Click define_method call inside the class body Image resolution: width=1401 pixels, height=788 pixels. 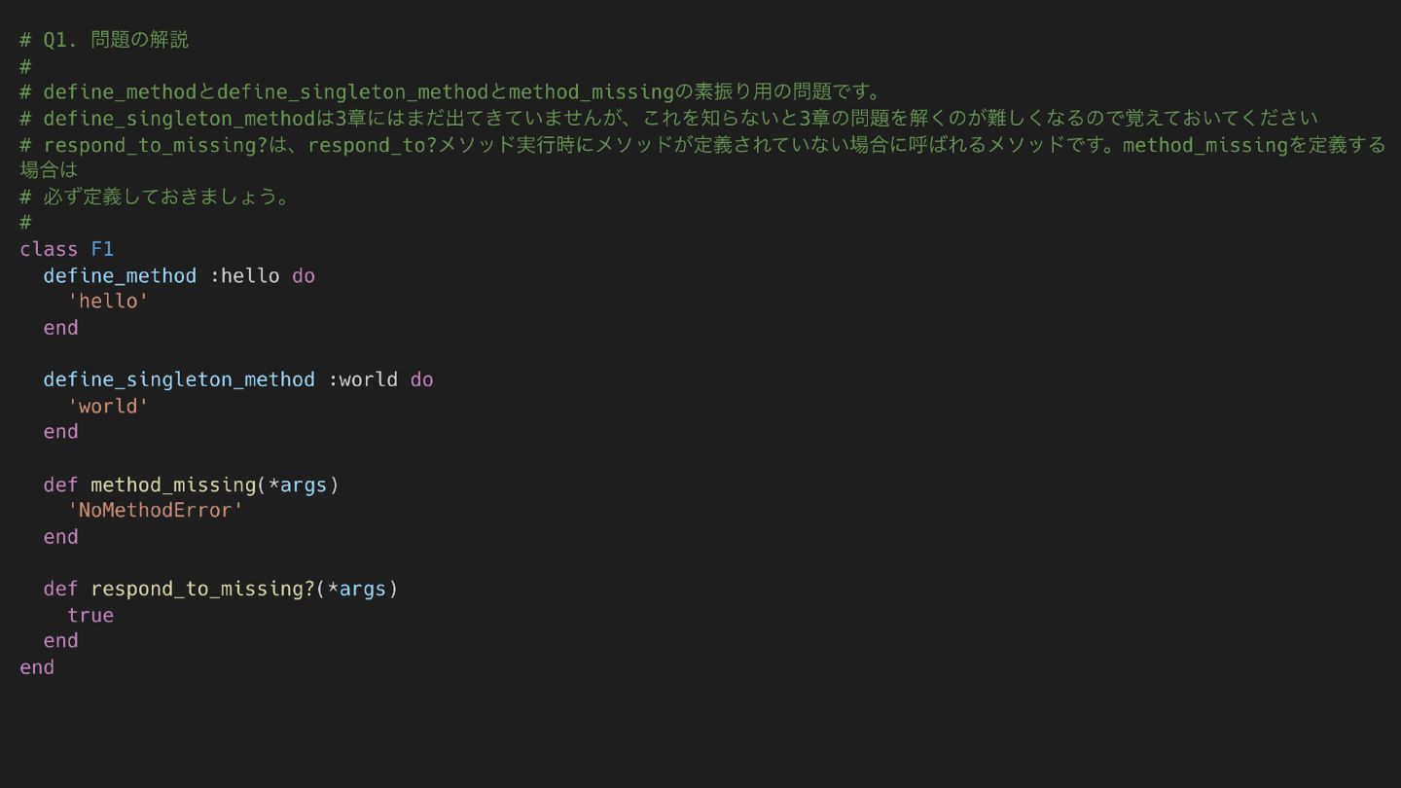pyautogui.click(x=120, y=275)
